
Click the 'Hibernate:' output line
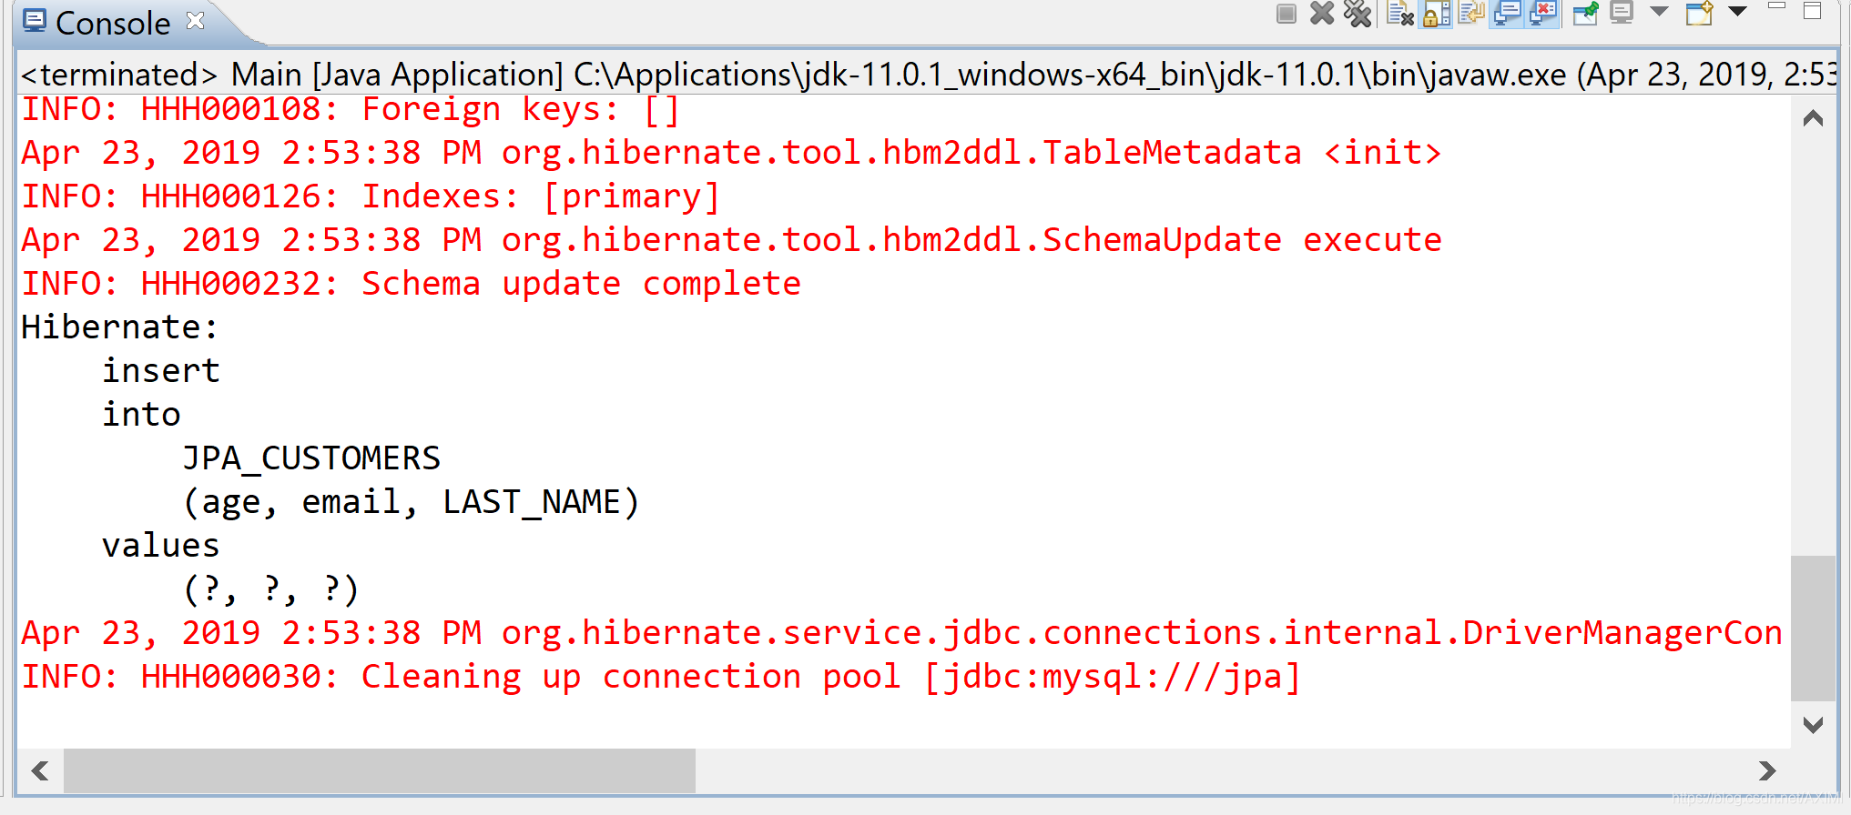(x=120, y=327)
